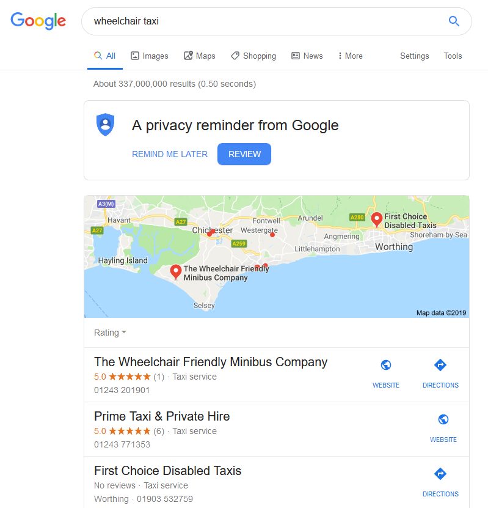Open the More search options menu
Image resolution: width=488 pixels, height=508 pixels.
(350, 56)
